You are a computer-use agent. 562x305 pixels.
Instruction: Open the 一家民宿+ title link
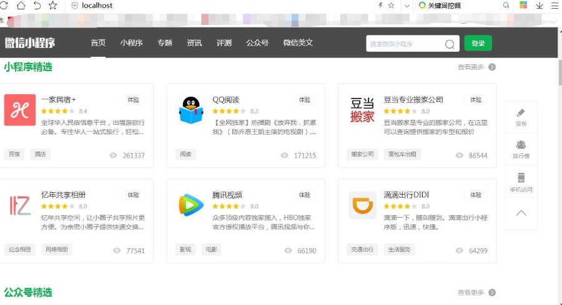click(59, 100)
